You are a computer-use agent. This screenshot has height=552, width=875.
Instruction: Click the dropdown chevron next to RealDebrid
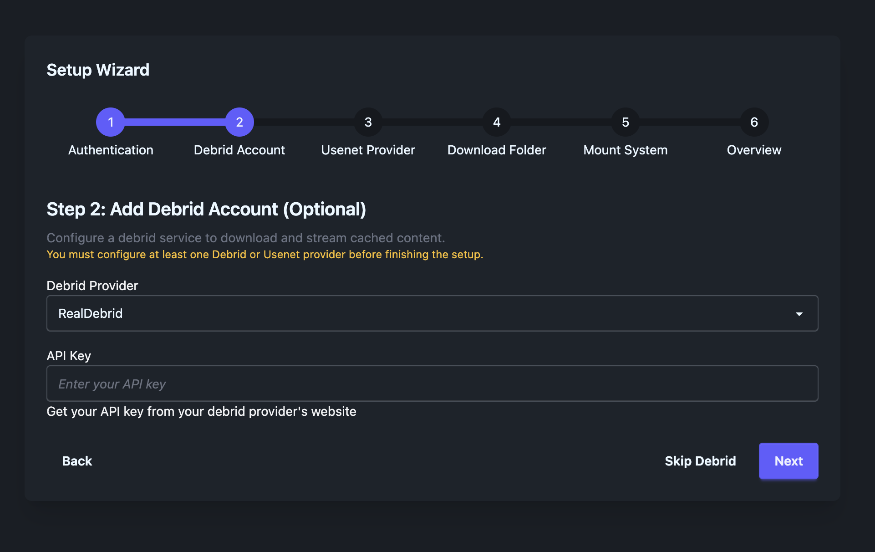click(x=800, y=313)
